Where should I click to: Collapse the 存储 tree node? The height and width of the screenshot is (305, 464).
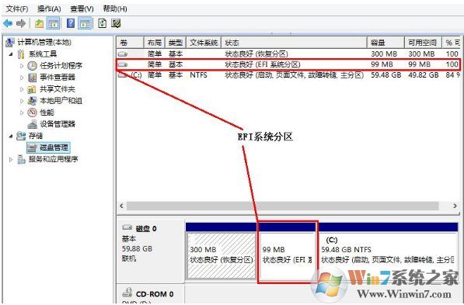coord(11,136)
